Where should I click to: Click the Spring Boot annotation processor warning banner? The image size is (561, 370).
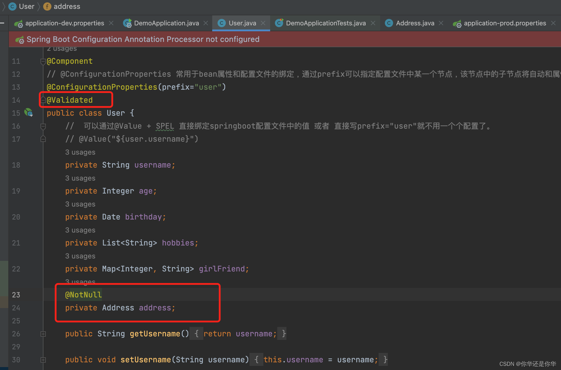(x=285, y=39)
